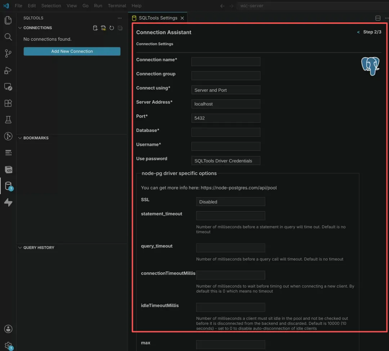Go back with the navigation arrow
The width and height of the screenshot is (389, 351).
point(222,6)
